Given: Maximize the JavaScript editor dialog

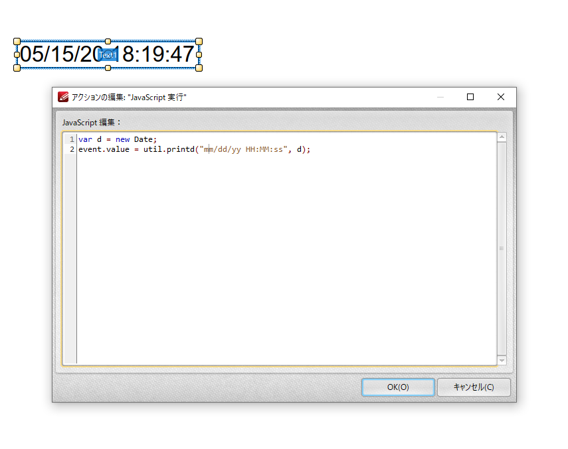Looking at the screenshot, I should pyautogui.click(x=470, y=97).
